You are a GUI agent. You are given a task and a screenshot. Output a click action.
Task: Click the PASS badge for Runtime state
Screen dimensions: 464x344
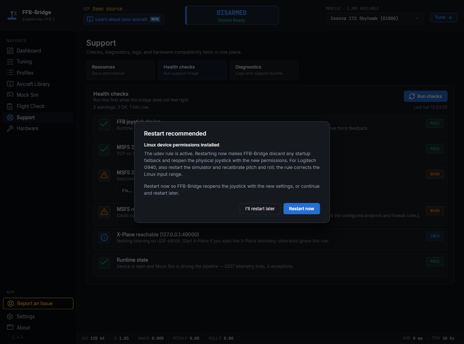[x=435, y=261]
